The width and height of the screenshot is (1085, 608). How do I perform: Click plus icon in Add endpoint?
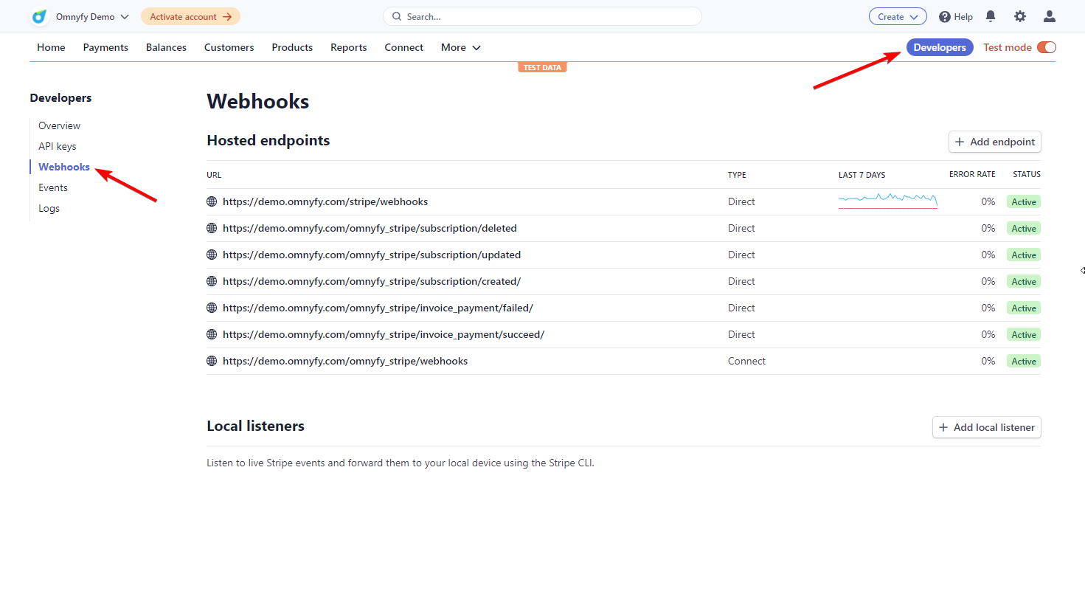click(x=960, y=142)
